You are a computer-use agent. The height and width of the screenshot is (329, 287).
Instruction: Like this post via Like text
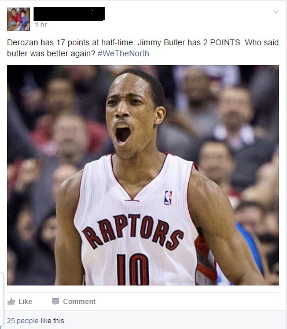(x=25, y=302)
